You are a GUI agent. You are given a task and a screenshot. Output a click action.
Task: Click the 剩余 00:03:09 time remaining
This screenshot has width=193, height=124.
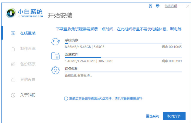(x=172, y=61)
